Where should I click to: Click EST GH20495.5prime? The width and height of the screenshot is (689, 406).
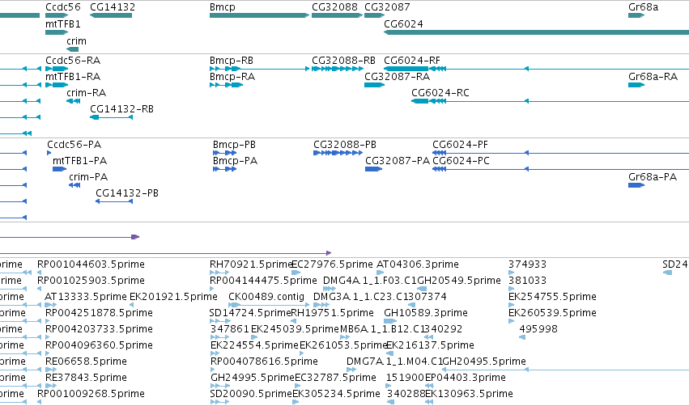click(x=484, y=362)
